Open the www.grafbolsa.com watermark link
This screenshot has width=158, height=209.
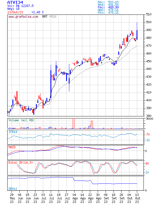coord(23,17)
